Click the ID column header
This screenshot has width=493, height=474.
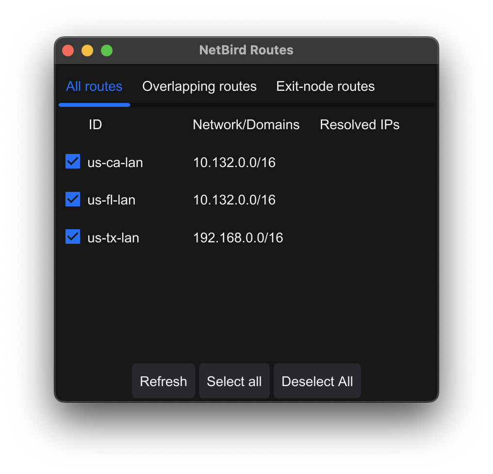(95, 125)
